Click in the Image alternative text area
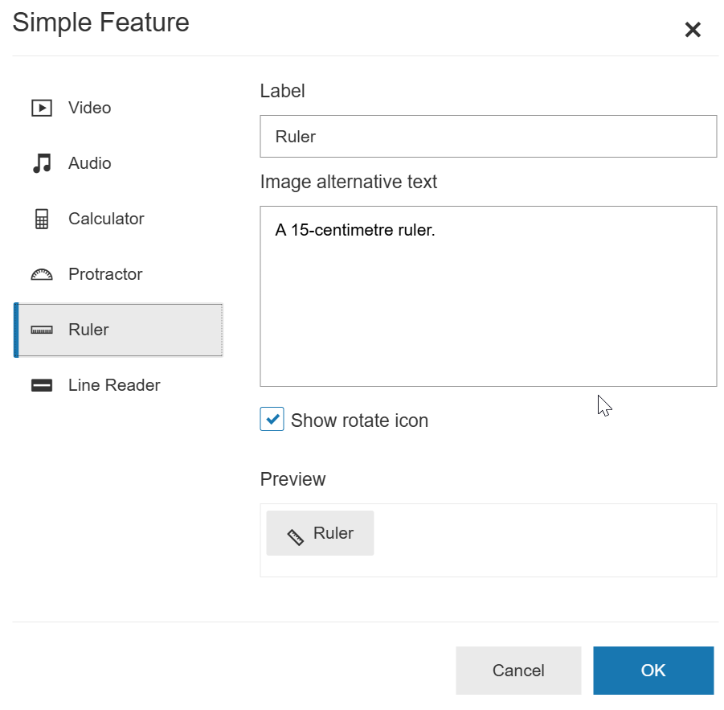This screenshot has width=724, height=710. (x=488, y=296)
